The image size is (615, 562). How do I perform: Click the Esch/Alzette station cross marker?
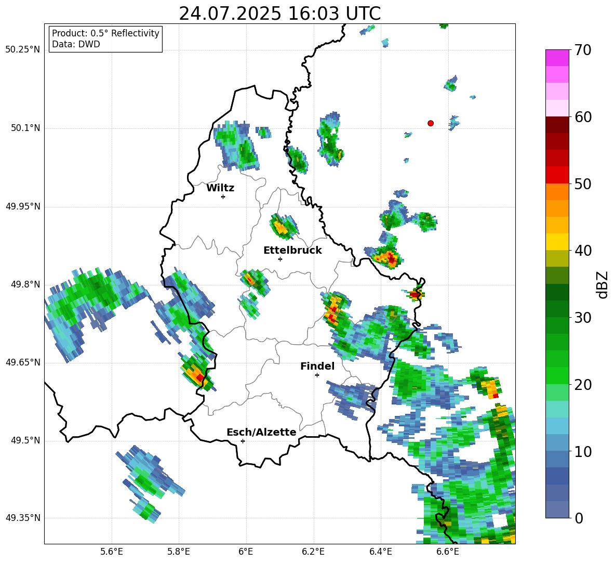[243, 441]
